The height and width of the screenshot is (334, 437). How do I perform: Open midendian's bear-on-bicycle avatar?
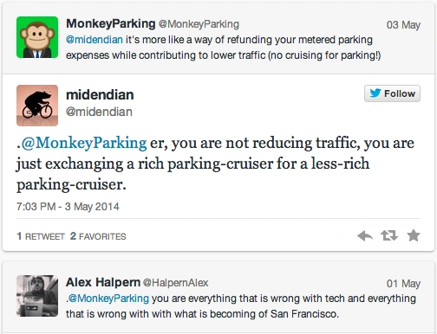pyautogui.click(x=37, y=106)
